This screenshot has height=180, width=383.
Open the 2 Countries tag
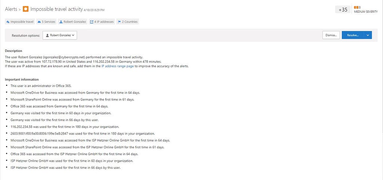click(x=128, y=22)
